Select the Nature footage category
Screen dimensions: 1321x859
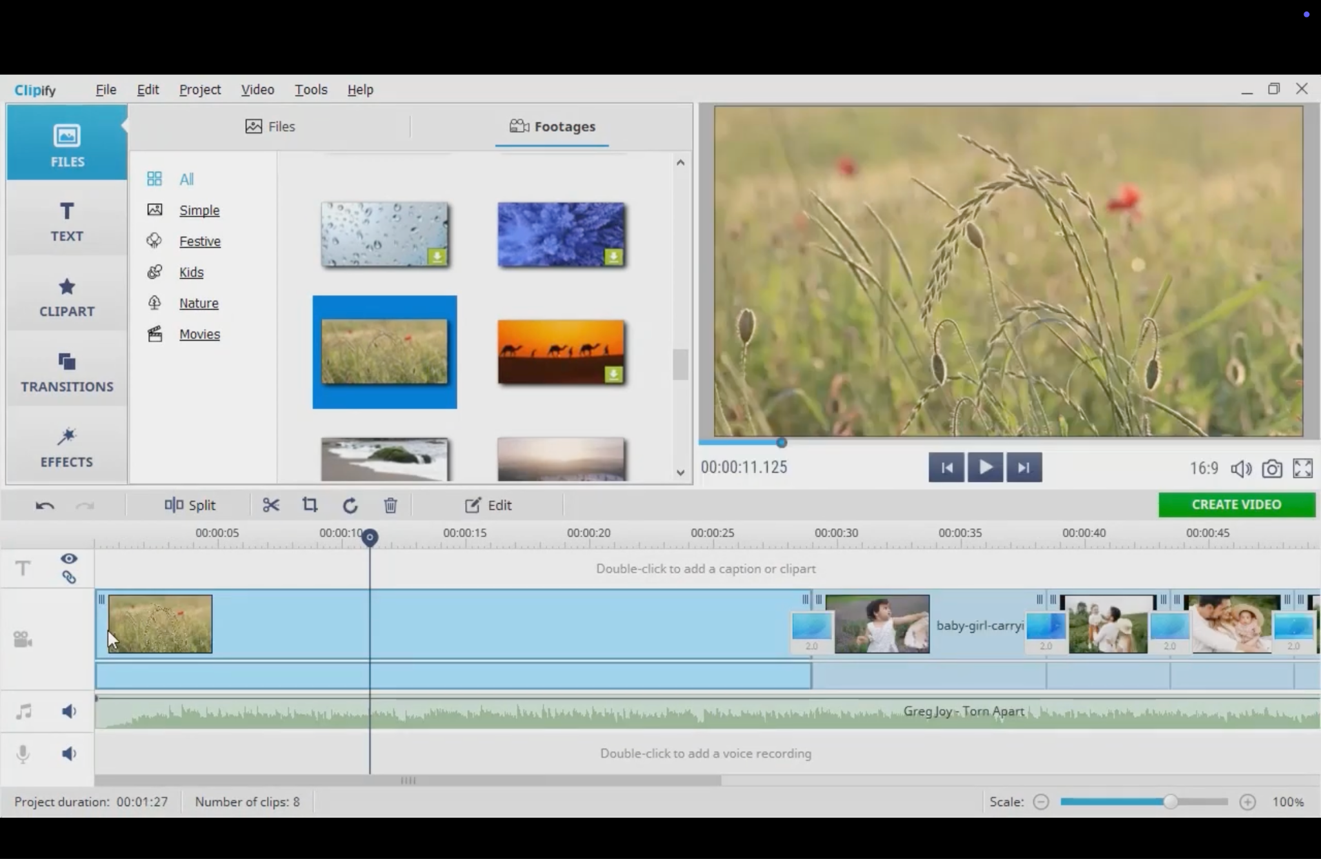(x=198, y=303)
